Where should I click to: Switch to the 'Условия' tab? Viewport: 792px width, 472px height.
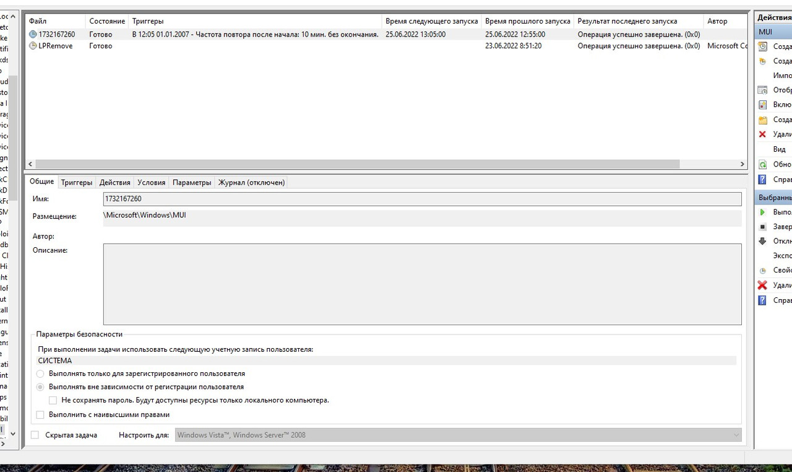[x=152, y=182]
